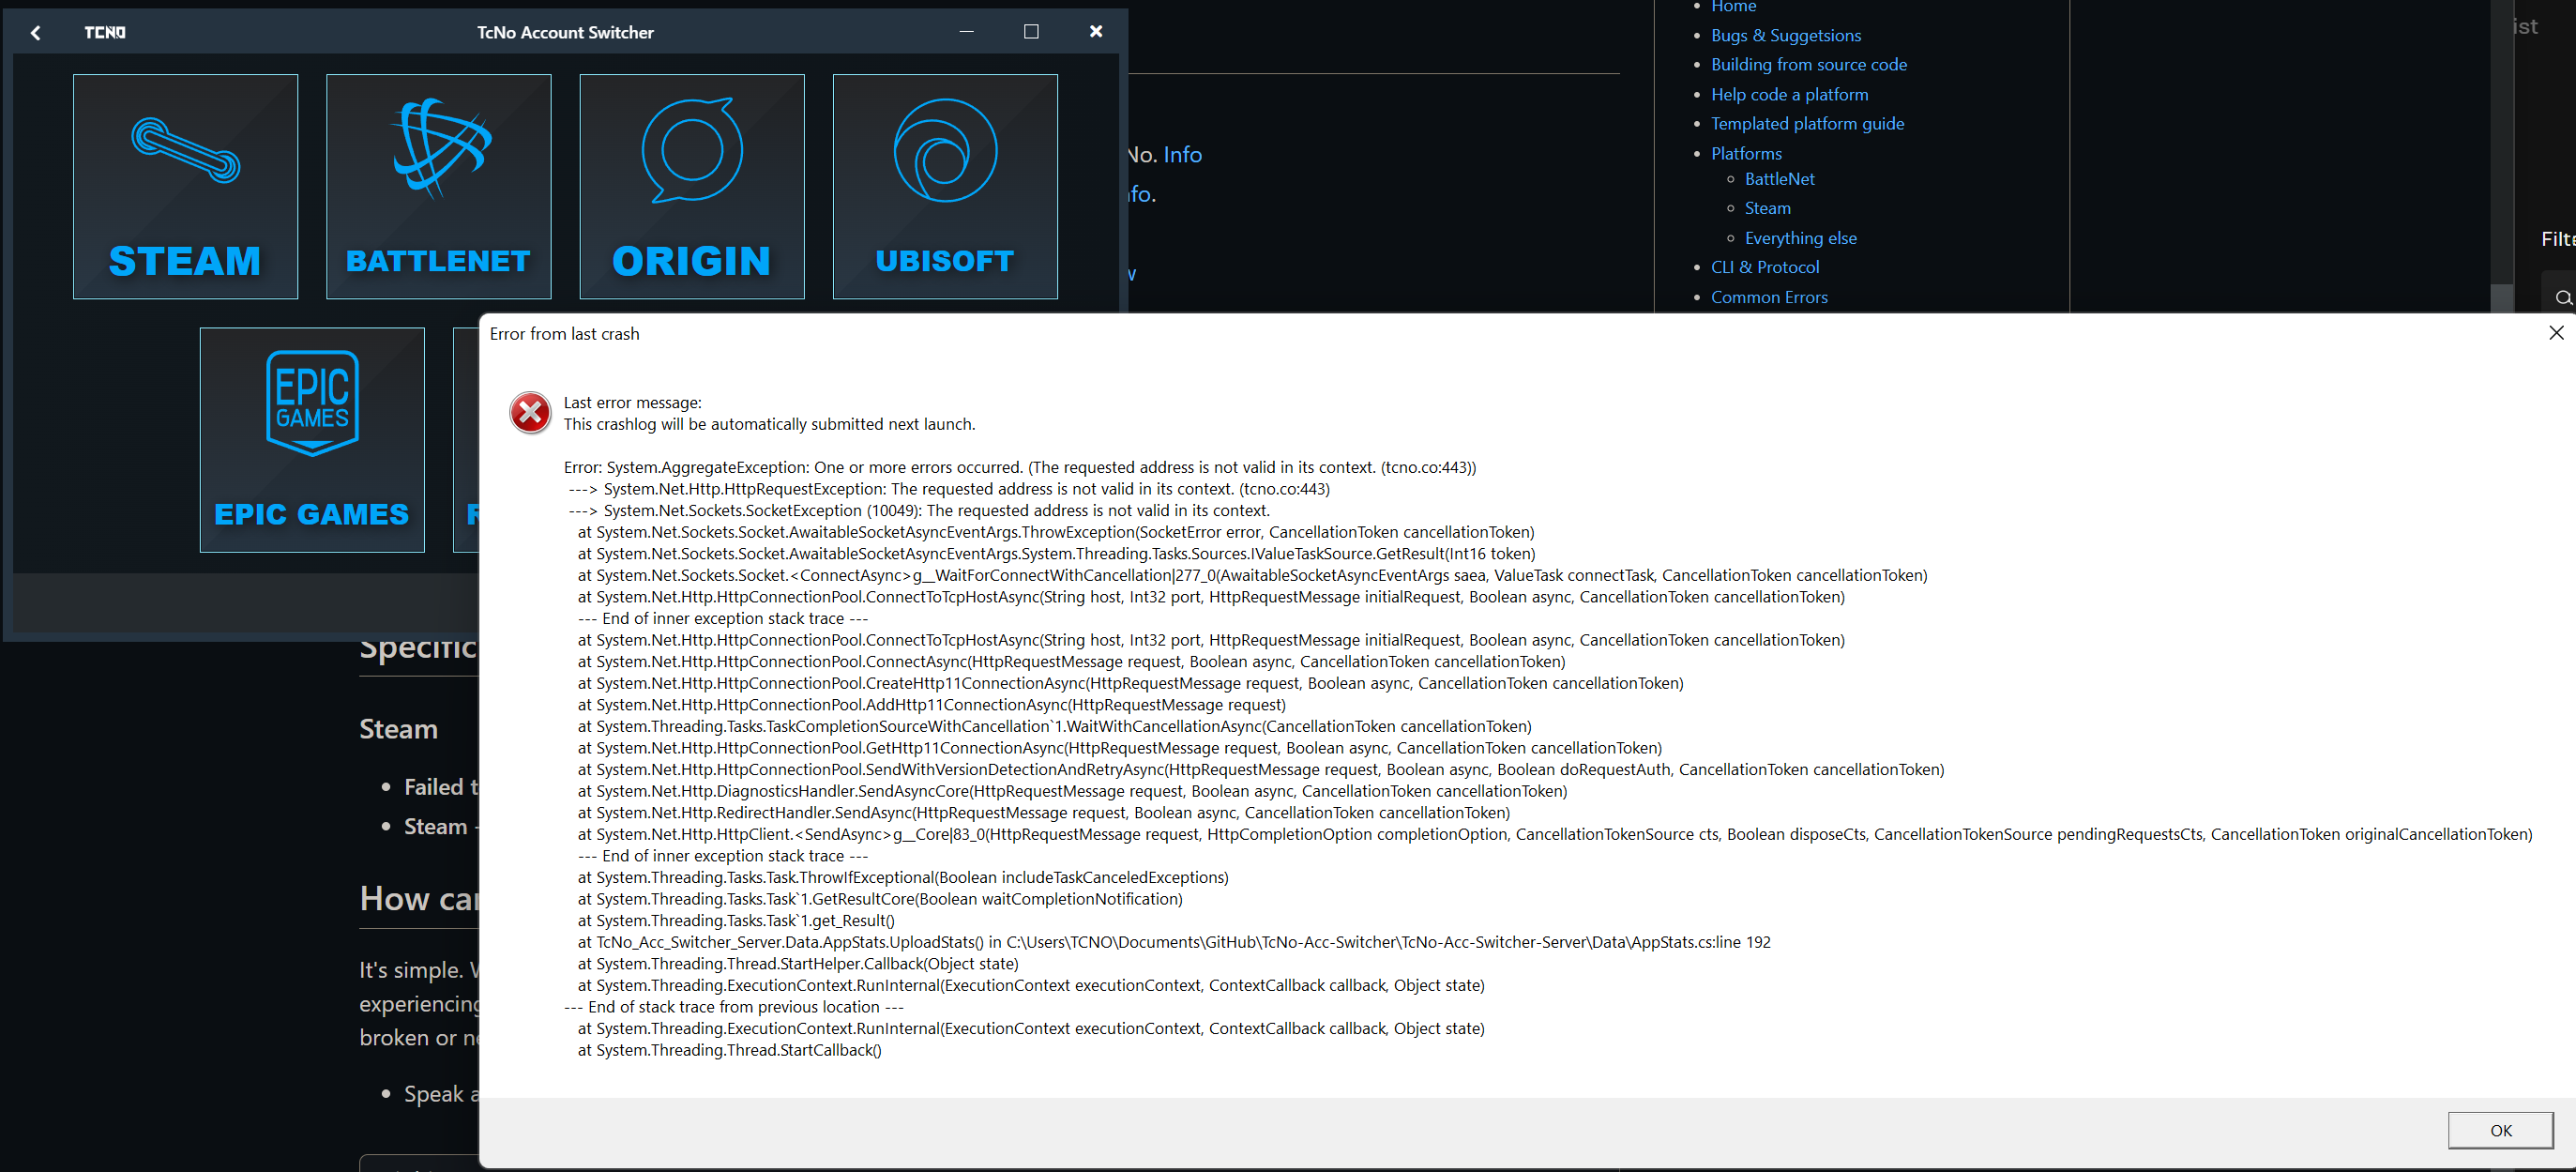
Task: Open the Steam platform switcher tile
Action: point(184,187)
